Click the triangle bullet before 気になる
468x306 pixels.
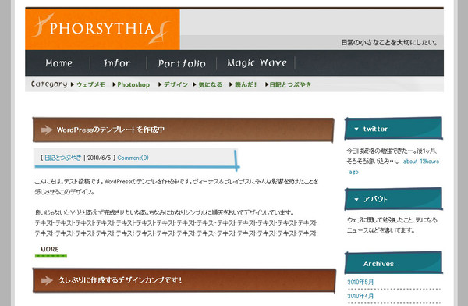coord(194,84)
